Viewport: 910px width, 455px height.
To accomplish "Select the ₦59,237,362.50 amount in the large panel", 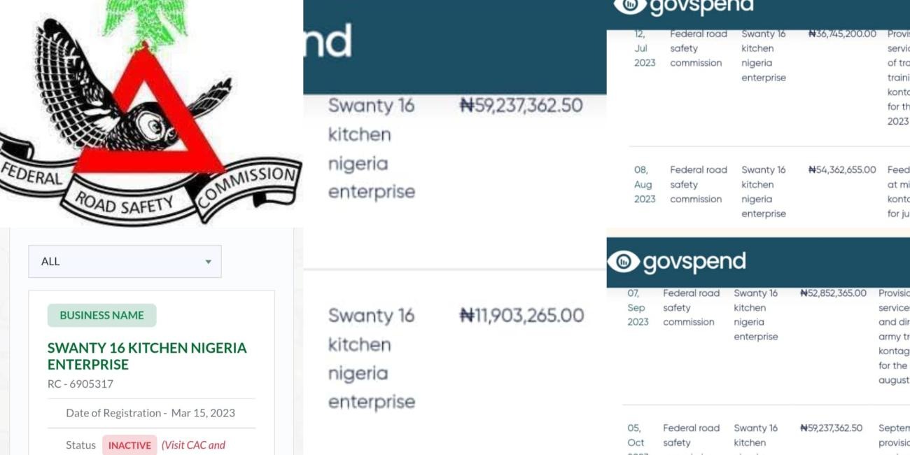I will pos(521,105).
